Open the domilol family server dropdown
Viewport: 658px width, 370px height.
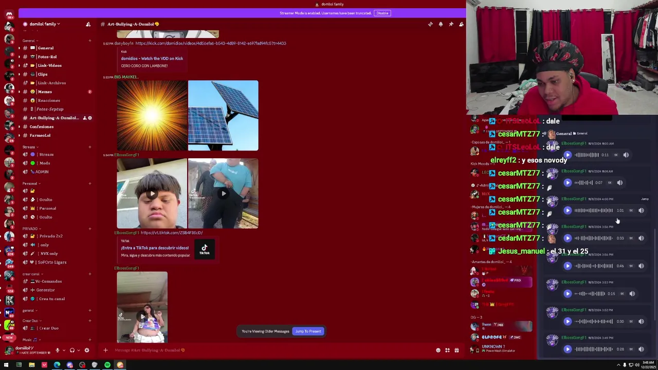click(x=44, y=24)
